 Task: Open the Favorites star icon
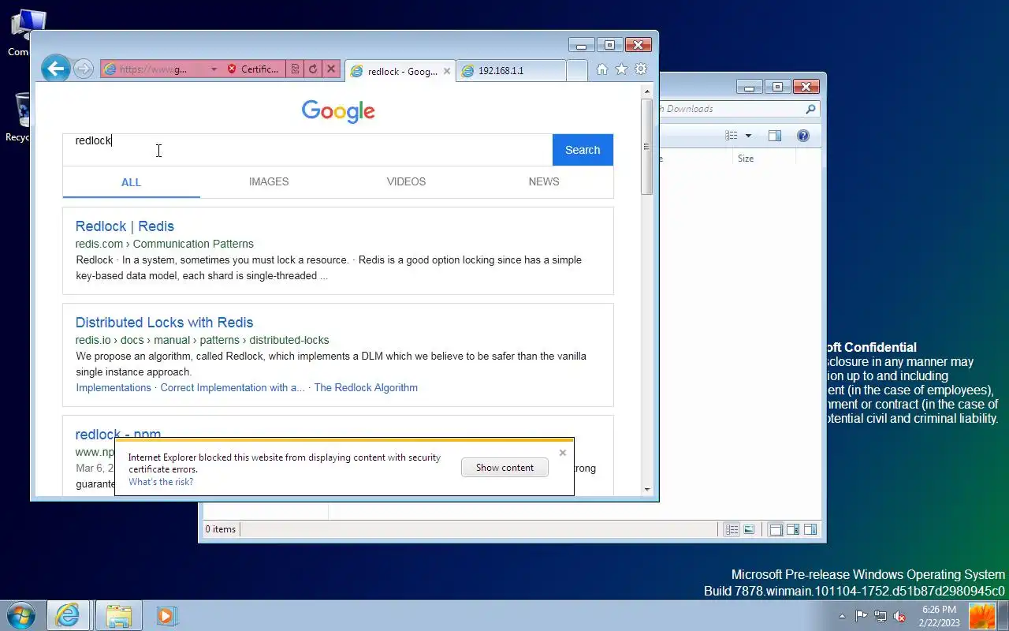[x=621, y=69]
